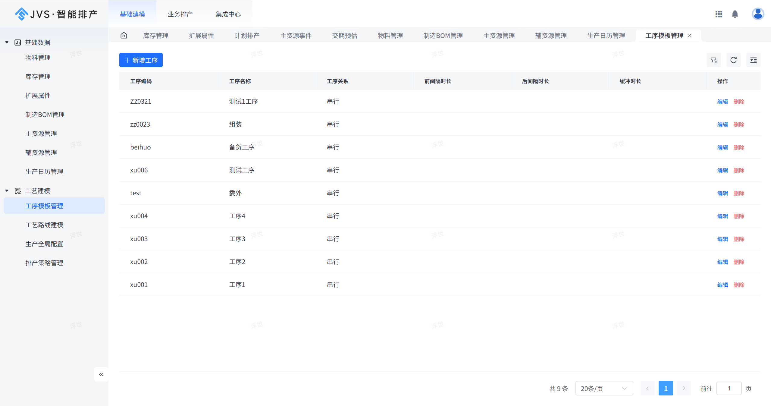Collapse the 基础数据 tree group
Image resolution: width=771 pixels, height=406 pixels.
(x=7, y=42)
